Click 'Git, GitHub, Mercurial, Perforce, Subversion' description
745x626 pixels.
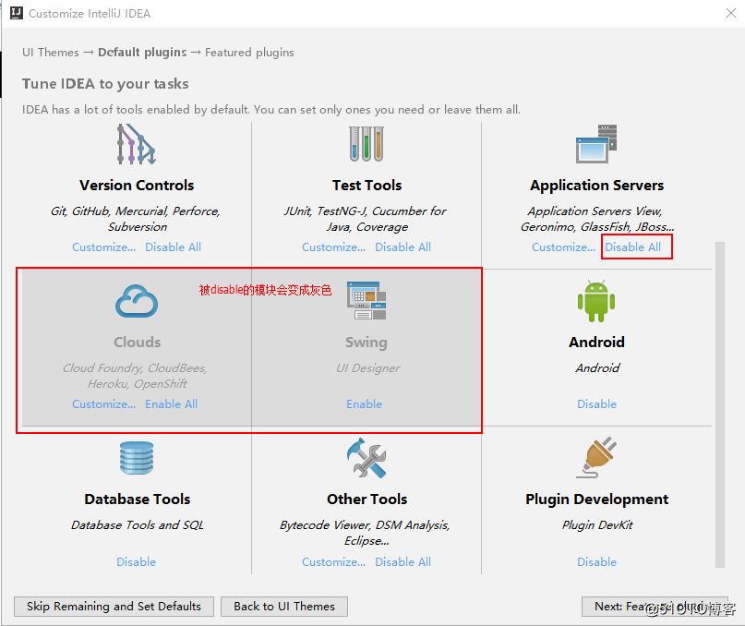pos(136,219)
